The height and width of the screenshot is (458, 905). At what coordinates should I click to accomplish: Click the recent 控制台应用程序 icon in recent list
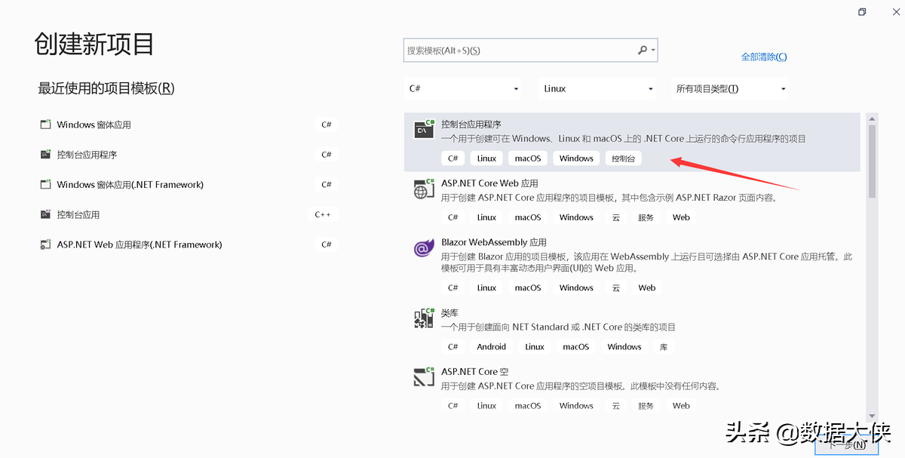point(45,155)
